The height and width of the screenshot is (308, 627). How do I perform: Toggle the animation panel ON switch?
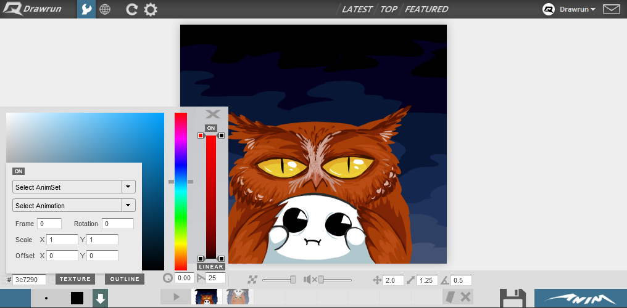(x=19, y=171)
